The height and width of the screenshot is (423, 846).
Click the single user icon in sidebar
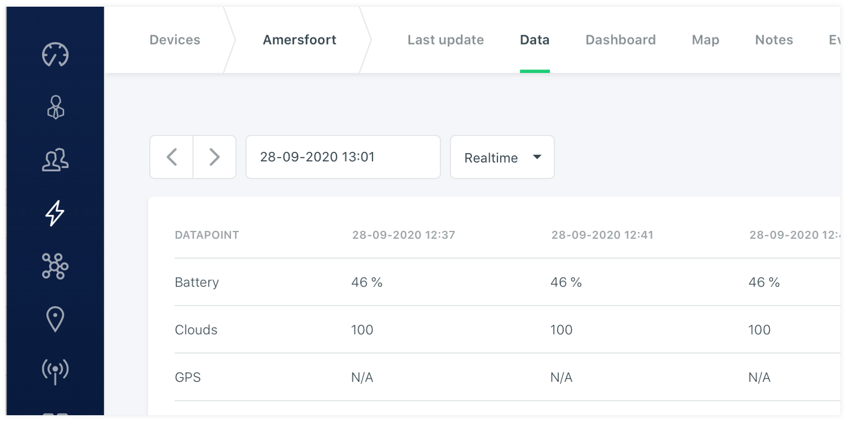click(x=55, y=107)
